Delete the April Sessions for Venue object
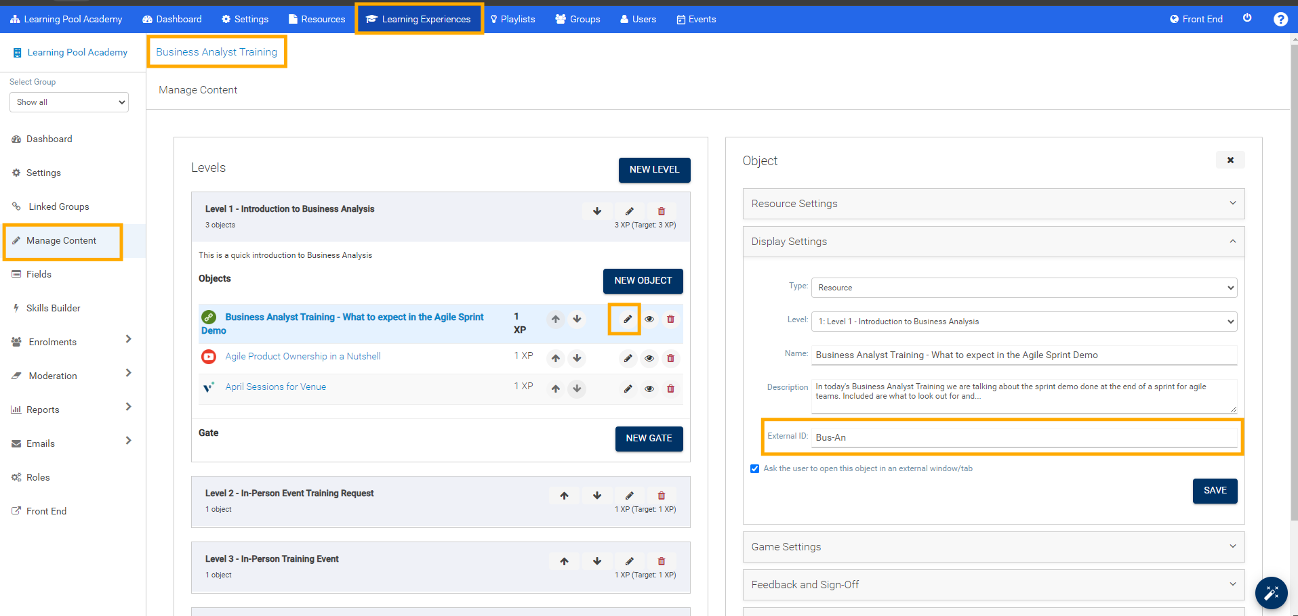1298x616 pixels. point(670,389)
